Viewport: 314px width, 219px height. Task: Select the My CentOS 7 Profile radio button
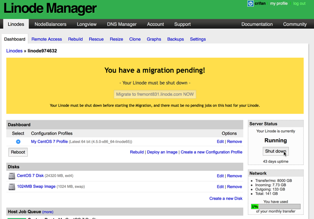tap(18, 142)
